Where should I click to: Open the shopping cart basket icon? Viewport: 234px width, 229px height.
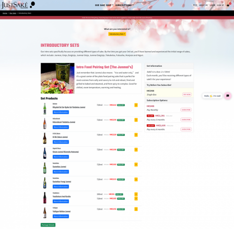pos(228,5)
